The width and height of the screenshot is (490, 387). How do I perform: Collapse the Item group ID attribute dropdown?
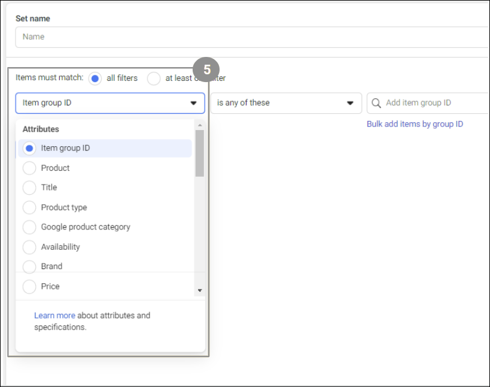(110, 103)
